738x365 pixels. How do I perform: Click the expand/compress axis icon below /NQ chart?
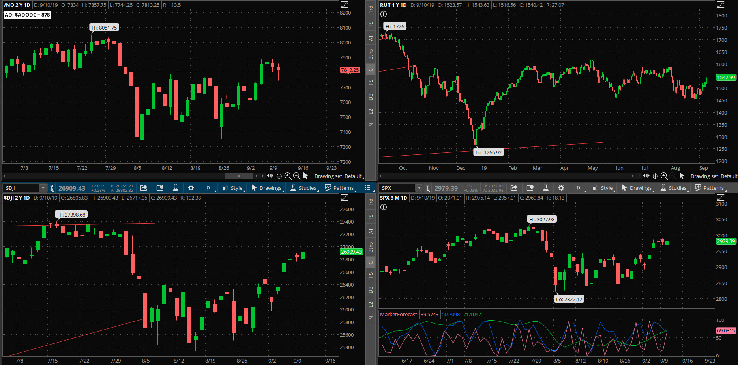[270, 176]
